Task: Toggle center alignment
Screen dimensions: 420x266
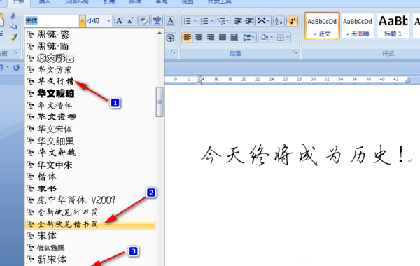Action: click(199, 38)
